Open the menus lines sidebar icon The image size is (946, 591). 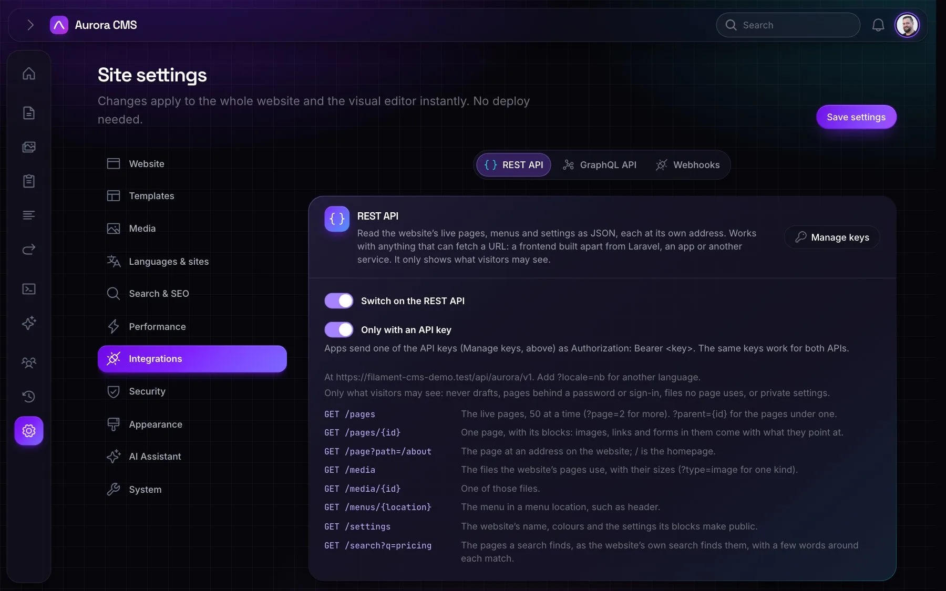click(x=29, y=215)
